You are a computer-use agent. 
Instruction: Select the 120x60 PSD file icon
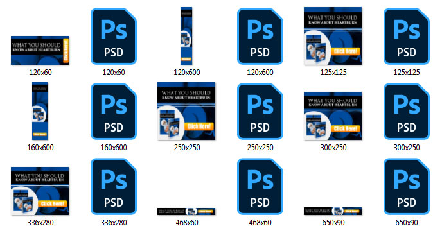[x=114, y=37]
